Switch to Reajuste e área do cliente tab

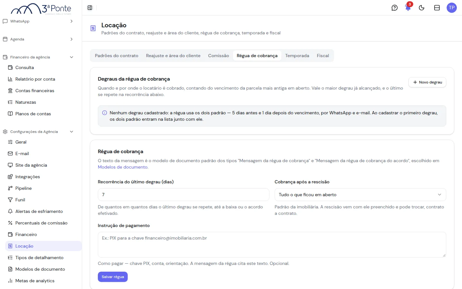coord(173,56)
